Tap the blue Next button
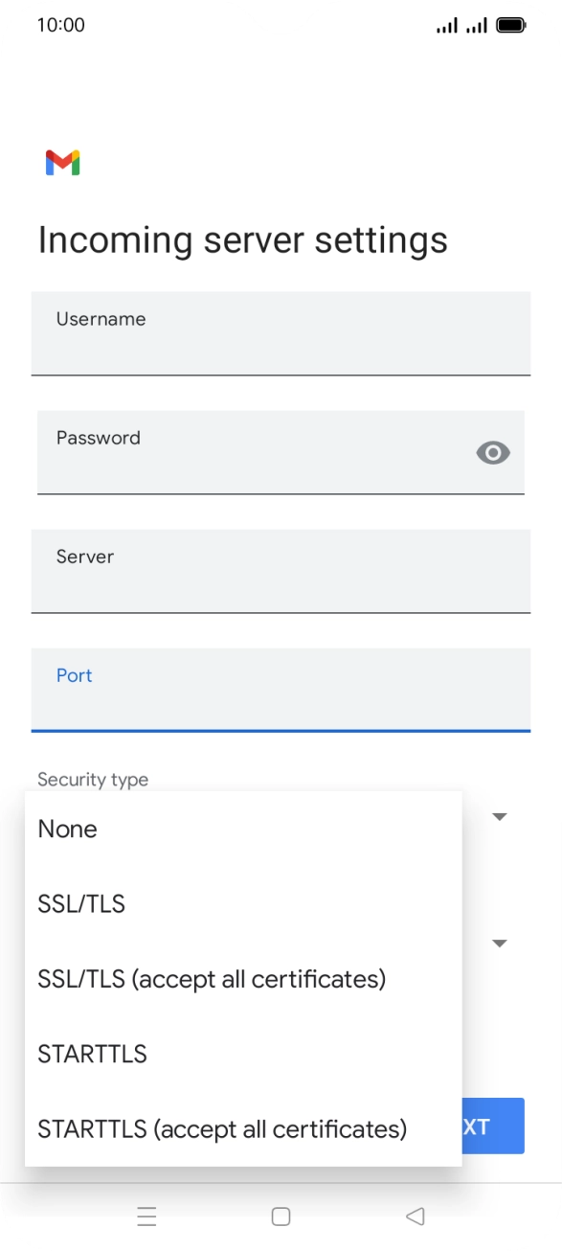This screenshot has width=562, height=1251. 492,1126
